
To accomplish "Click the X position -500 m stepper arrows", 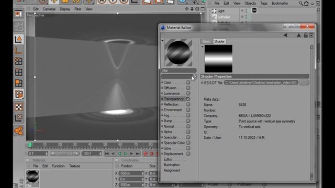I will 143,173.
